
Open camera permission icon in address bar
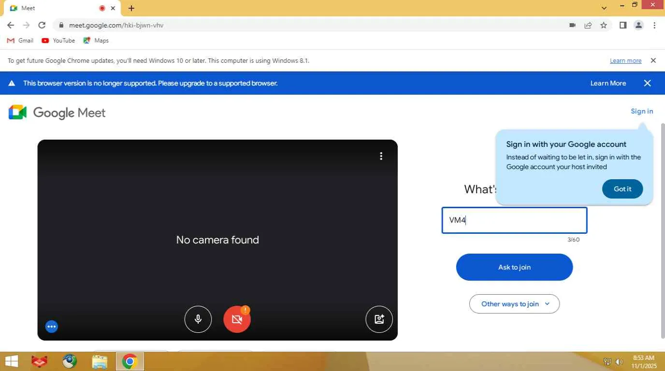[x=573, y=25]
